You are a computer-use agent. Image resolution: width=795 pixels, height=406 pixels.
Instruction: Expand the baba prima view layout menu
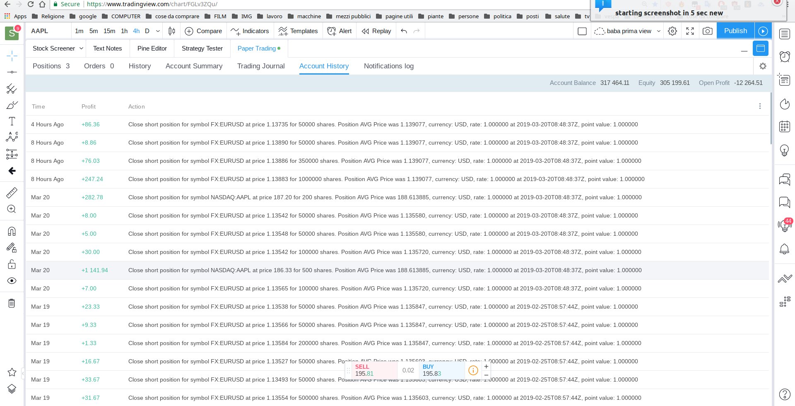coord(658,31)
